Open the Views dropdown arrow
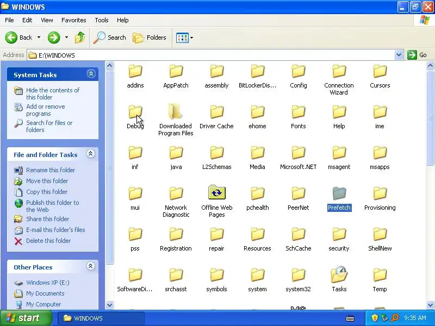 (x=192, y=37)
